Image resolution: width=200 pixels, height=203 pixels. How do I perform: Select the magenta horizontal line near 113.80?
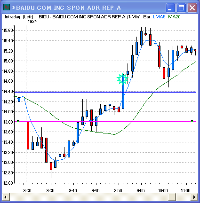coord(105,121)
